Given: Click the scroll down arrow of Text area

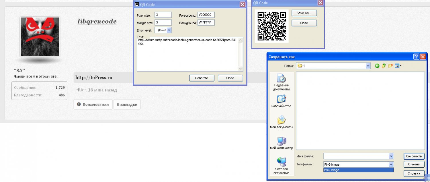Looking at the screenshot, I should [241, 69].
